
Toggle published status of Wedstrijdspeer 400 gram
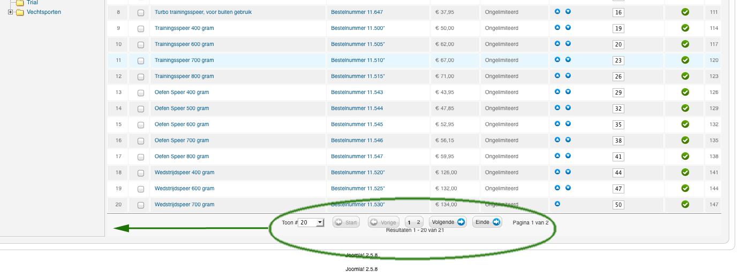(x=685, y=172)
